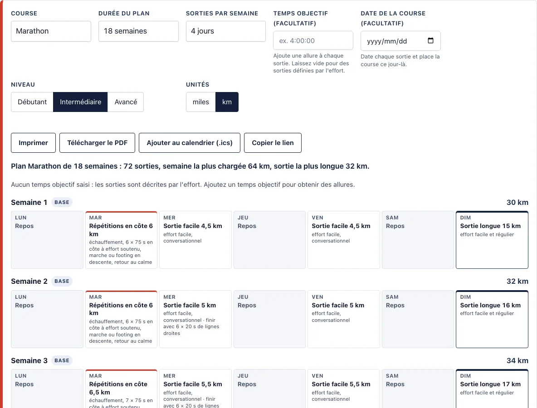Screen dimensions: 537x408
Task: Click the plan summary line mentioning 72 sorties
Action: 190,166
